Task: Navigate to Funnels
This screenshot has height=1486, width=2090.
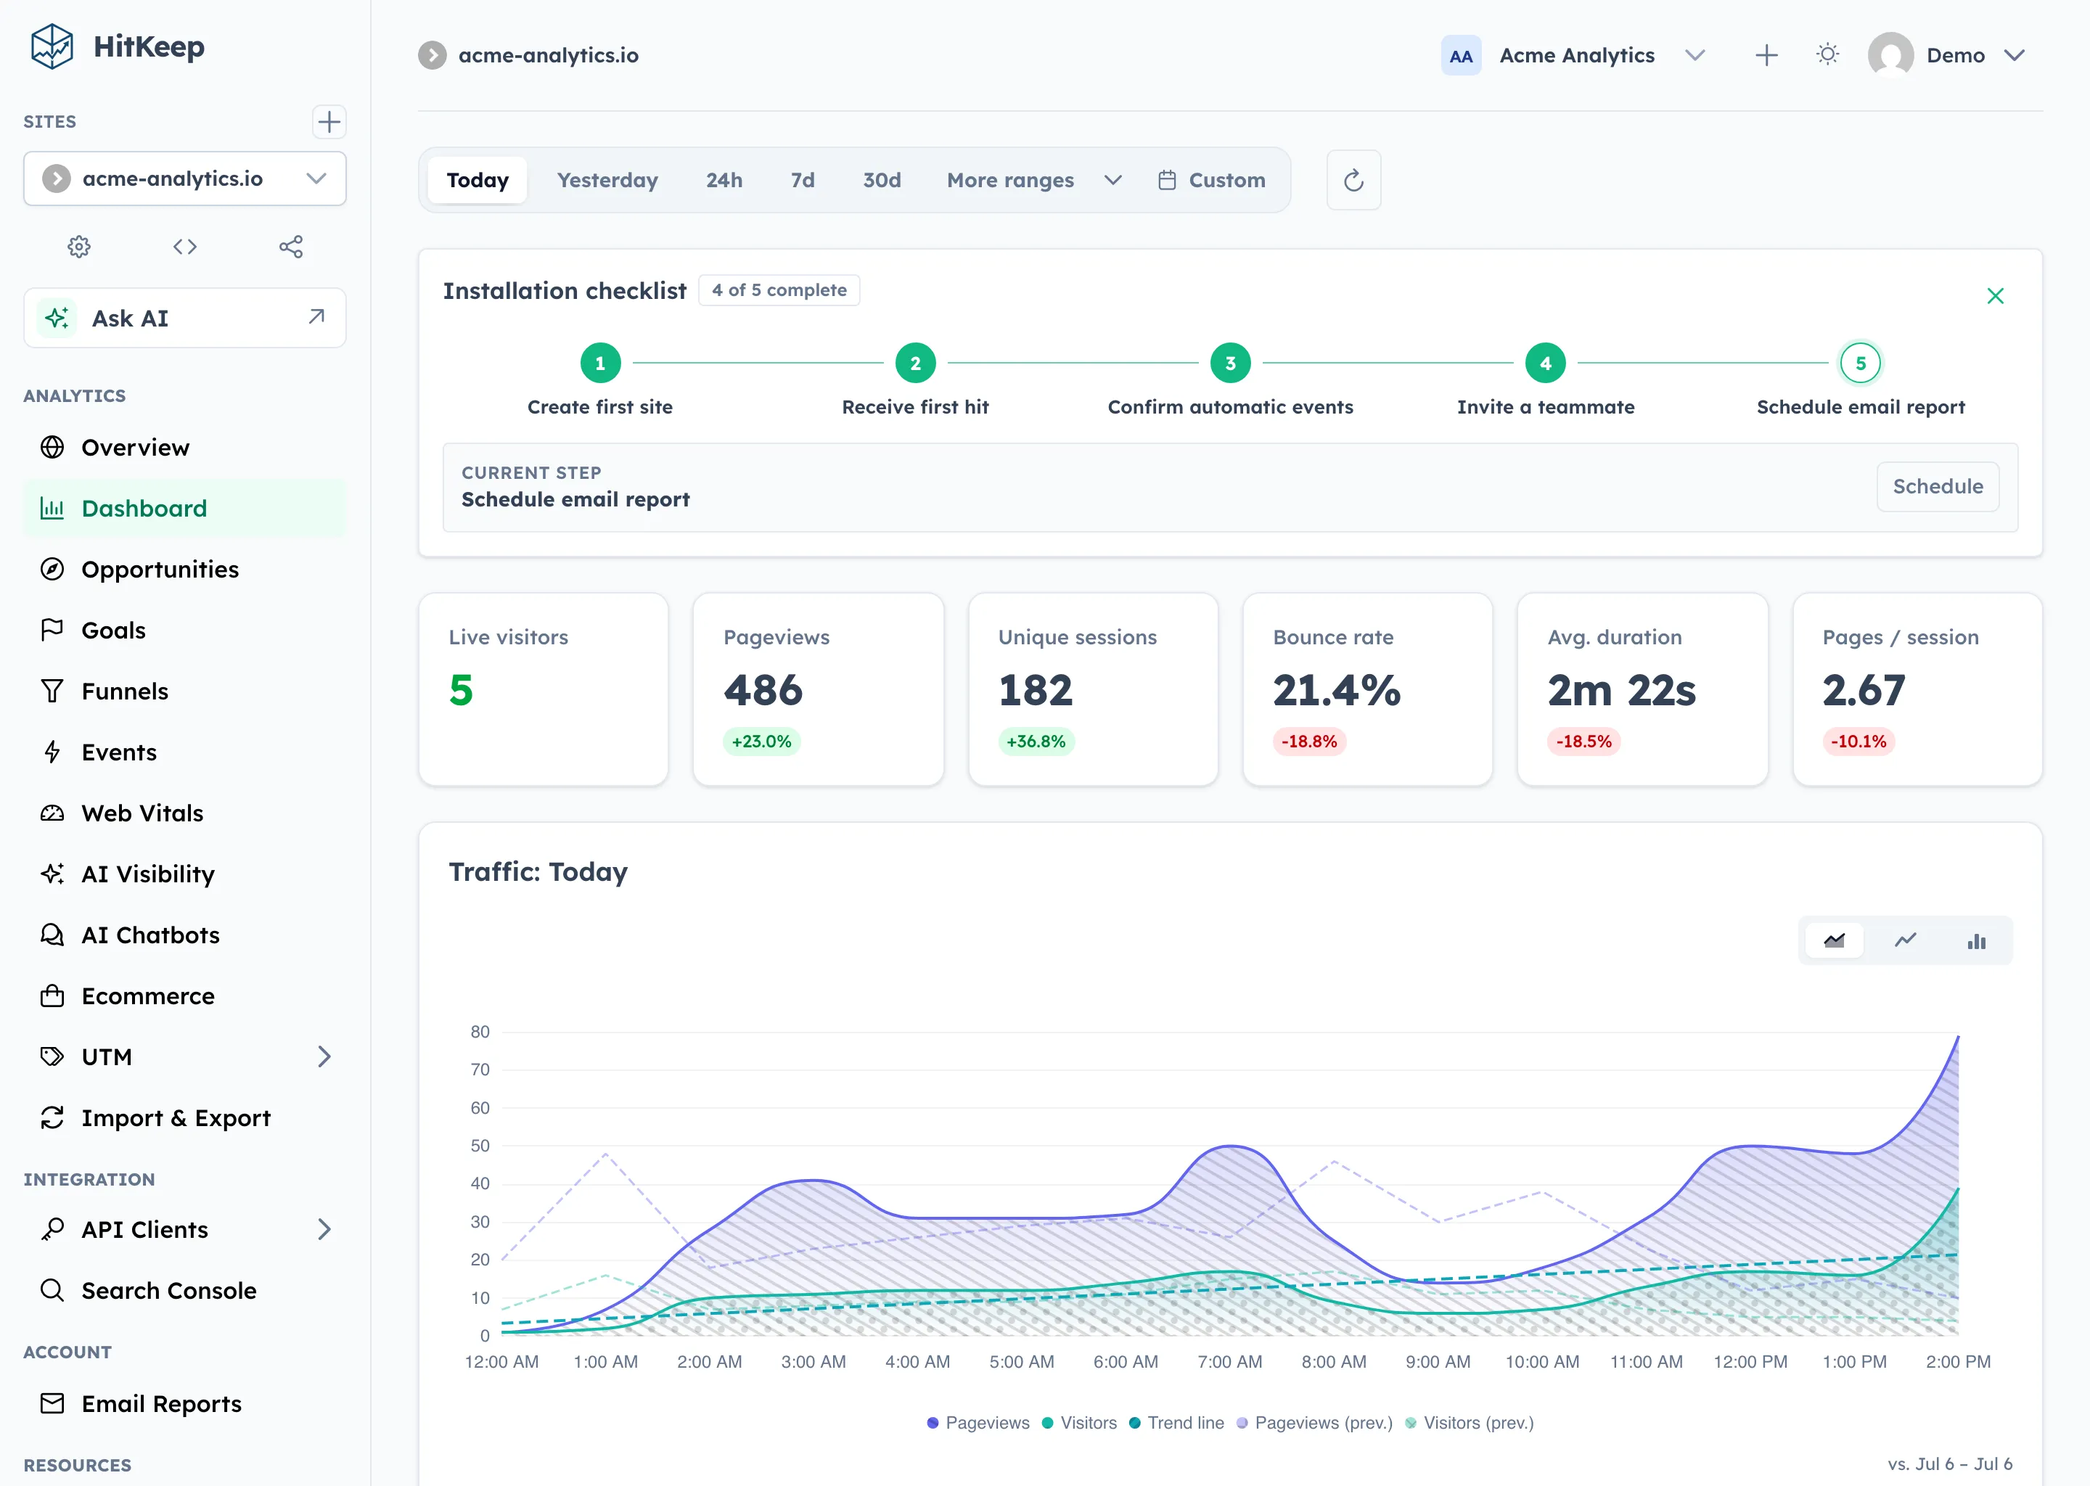Action: pos(185,691)
